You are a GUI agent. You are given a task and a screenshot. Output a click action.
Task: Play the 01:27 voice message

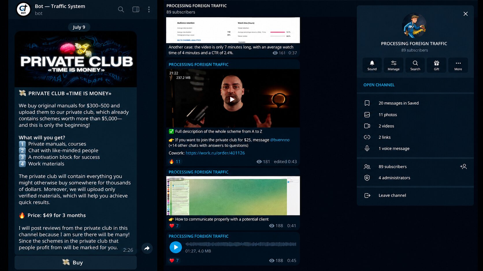176,247
